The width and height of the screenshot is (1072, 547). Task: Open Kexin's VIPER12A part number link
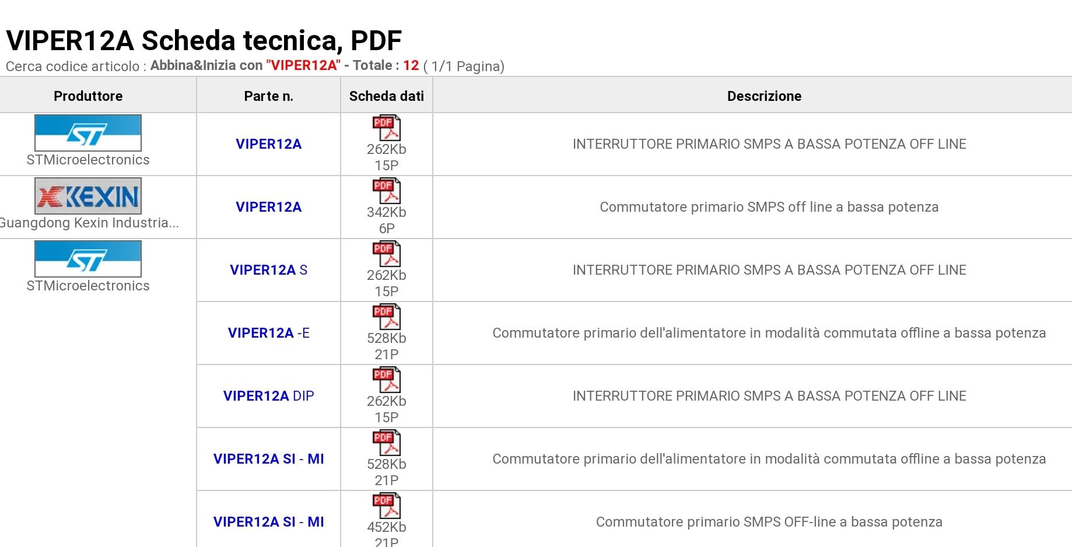point(268,207)
